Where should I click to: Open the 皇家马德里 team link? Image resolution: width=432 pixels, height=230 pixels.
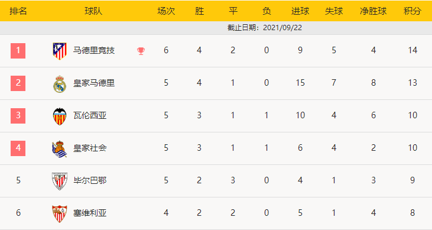94,83
